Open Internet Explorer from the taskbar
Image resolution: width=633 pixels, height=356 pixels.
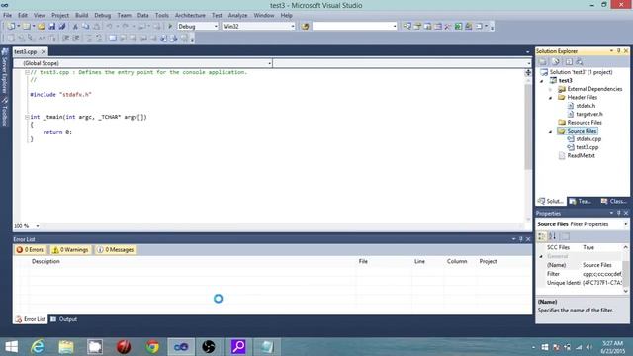(x=38, y=347)
